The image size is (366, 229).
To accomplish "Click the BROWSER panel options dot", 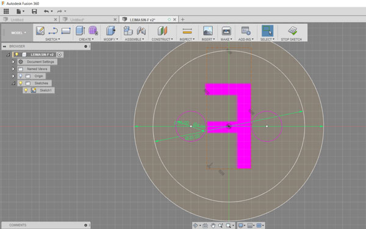I will coord(85,46).
